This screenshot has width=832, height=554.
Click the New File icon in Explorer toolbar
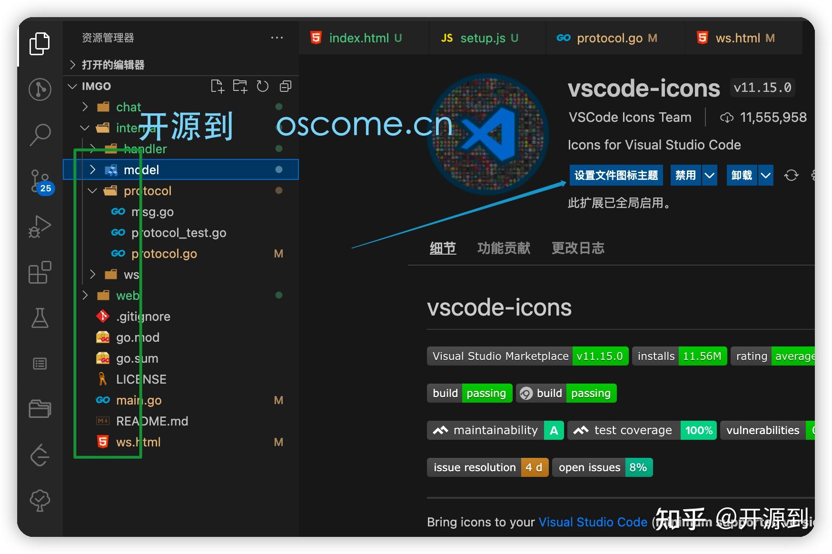(218, 86)
